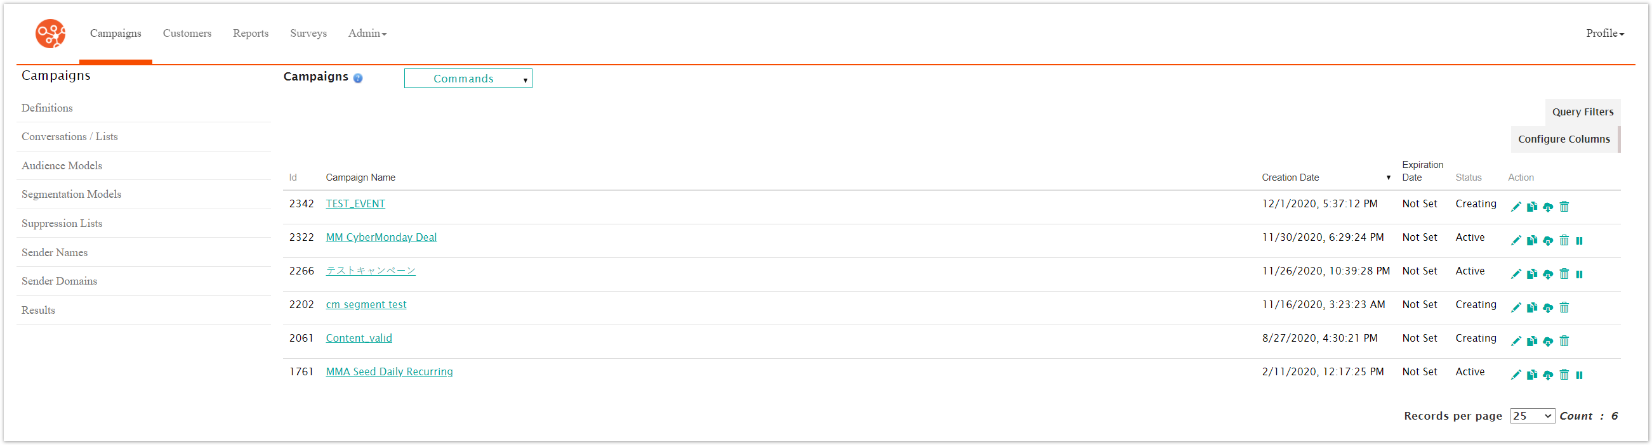Open the Suppression Lists sidebar item
The height and width of the screenshot is (445, 1652).
[x=62, y=223]
